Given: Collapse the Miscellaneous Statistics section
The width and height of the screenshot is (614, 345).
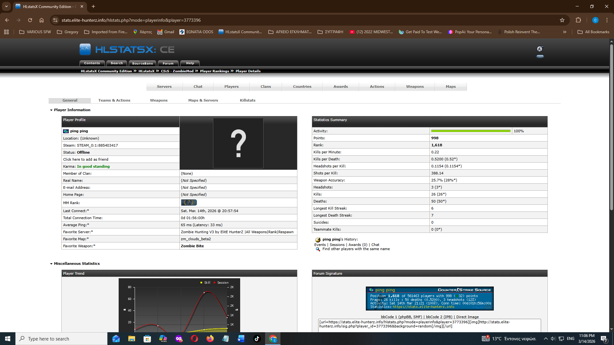Looking at the screenshot, I should 51,264.
